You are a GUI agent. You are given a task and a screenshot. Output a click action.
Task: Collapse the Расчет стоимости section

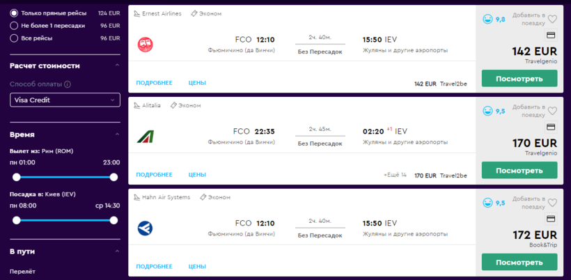[116, 66]
